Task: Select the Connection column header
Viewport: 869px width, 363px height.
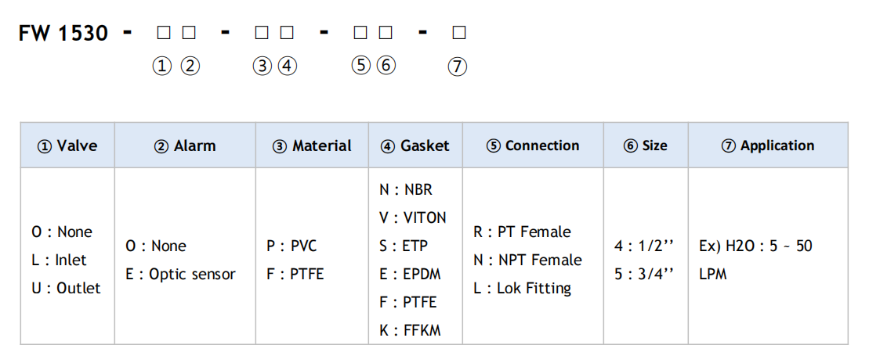Action: pos(533,146)
